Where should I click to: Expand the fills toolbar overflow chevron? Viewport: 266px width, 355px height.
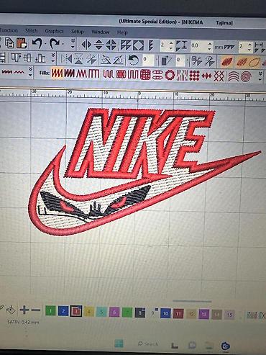pyautogui.click(x=260, y=77)
